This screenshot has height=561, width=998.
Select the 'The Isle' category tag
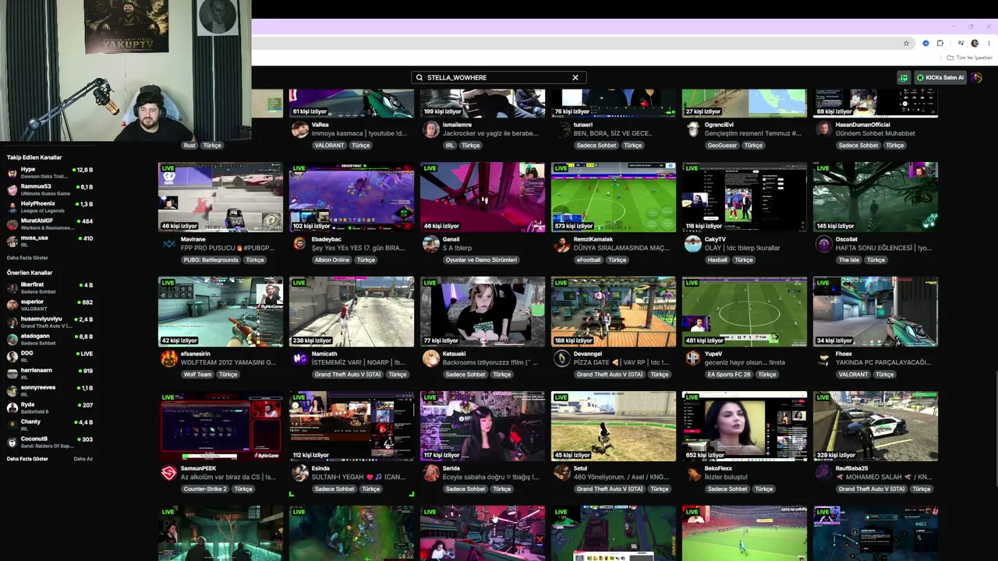[849, 260]
